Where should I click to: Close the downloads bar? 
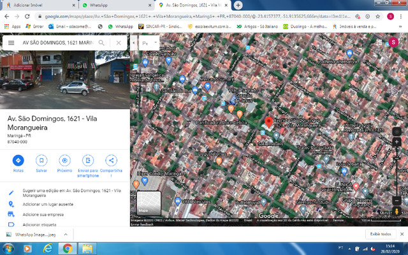click(402, 234)
